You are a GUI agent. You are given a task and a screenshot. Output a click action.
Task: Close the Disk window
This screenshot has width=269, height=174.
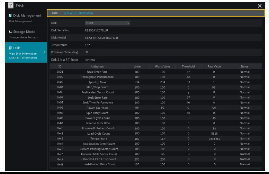pos(260,6)
